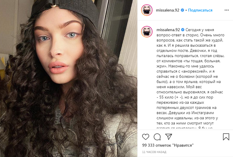Click the profile avatar beside the caption
The image size is (233, 157).
point(147,32)
